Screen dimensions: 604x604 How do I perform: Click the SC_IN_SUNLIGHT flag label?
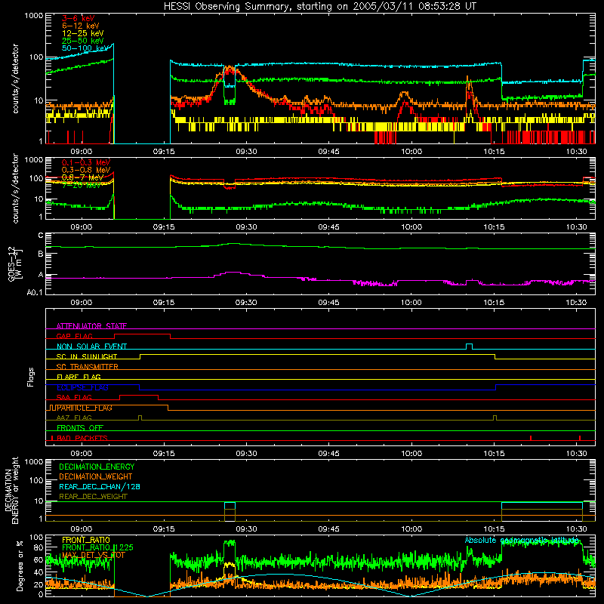pos(87,356)
